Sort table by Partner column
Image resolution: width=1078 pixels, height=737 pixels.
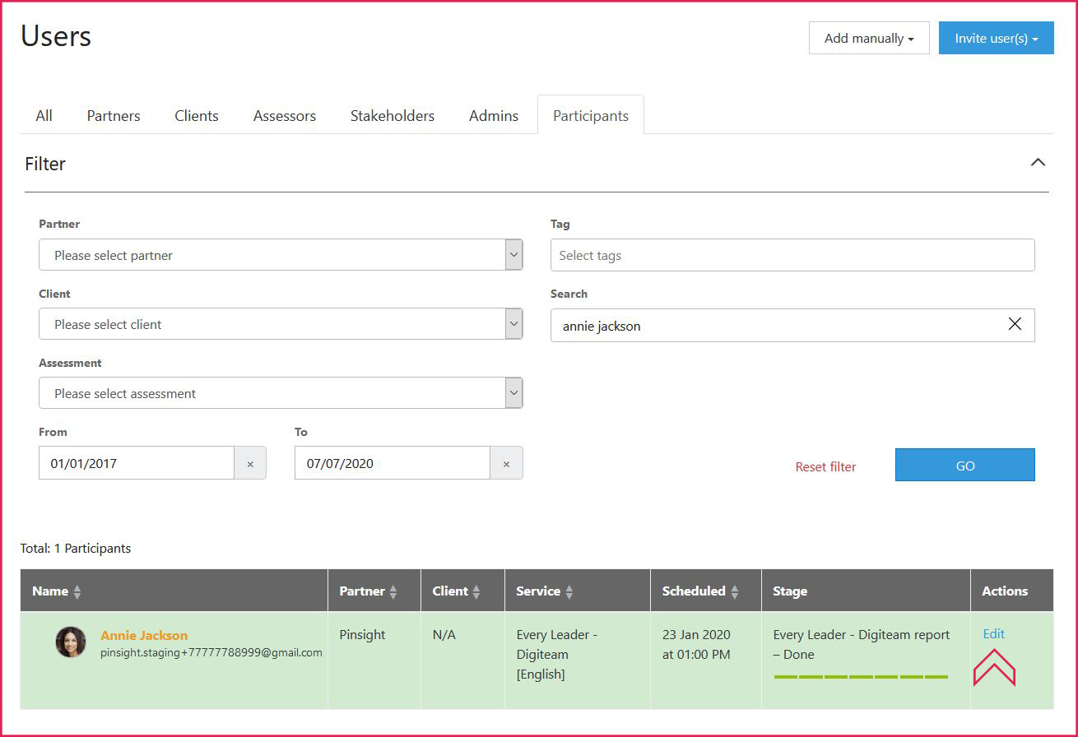pyautogui.click(x=393, y=591)
